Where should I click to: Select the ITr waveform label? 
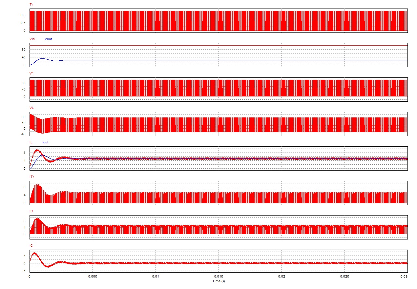point(31,177)
